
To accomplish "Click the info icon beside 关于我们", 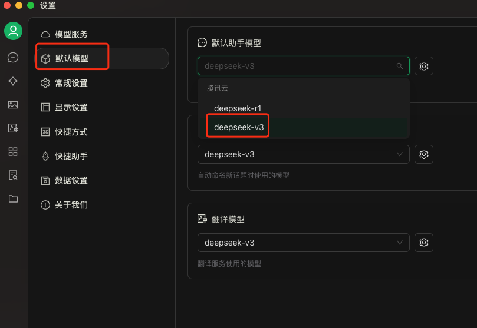I will coord(45,205).
